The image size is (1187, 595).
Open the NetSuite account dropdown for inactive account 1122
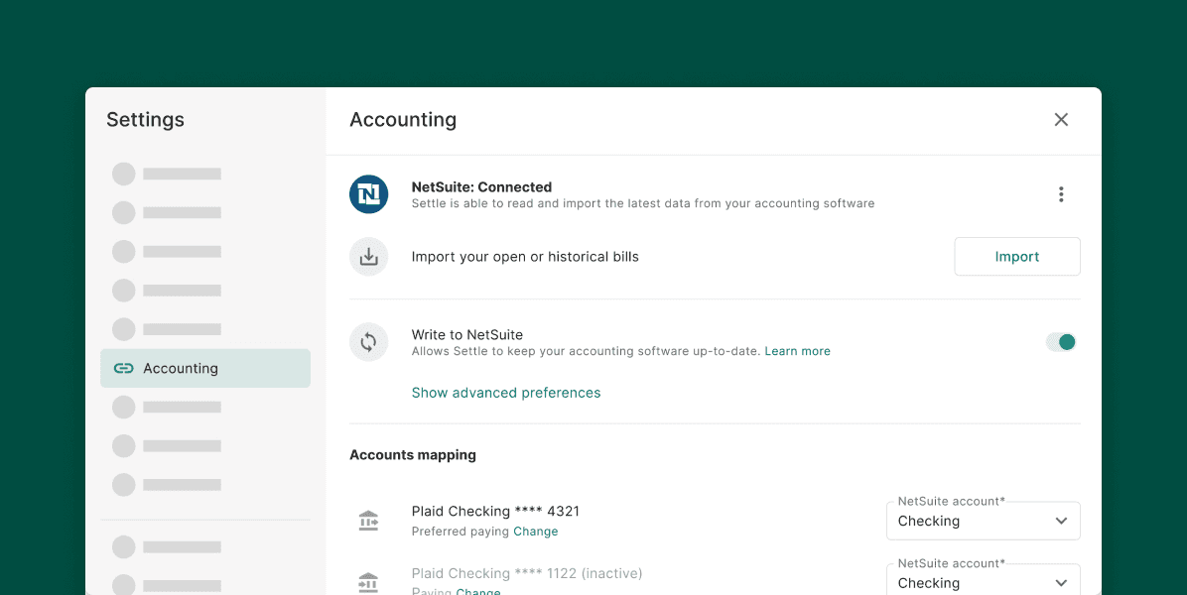[983, 581]
